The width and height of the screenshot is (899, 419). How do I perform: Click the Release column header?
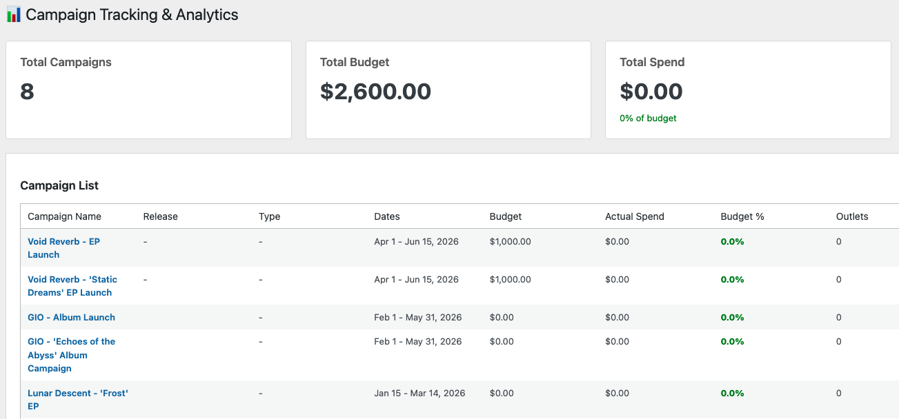(160, 216)
